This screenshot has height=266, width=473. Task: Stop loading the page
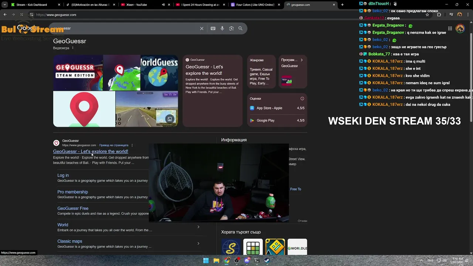pos(21,15)
